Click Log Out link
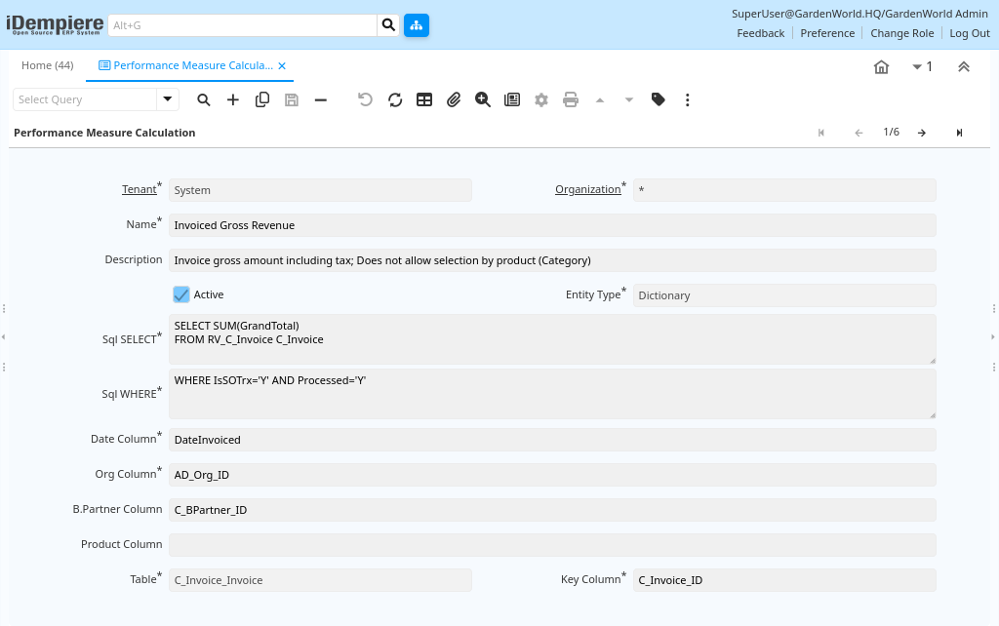 (x=970, y=33)
